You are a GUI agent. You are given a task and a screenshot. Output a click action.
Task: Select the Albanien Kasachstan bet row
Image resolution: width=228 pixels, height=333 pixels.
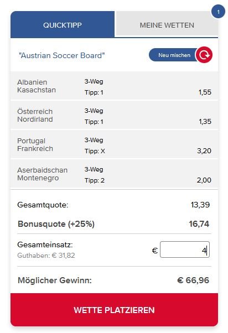point(115,86)
